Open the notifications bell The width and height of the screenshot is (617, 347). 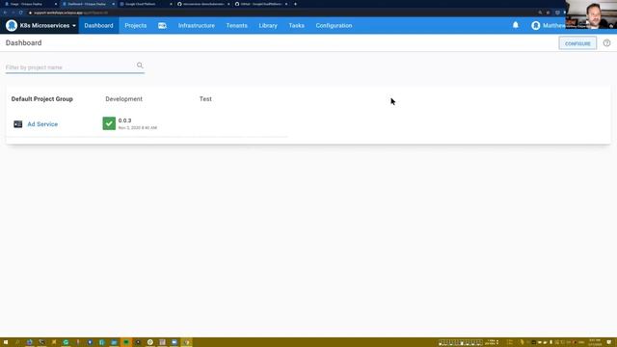pos(516,25)
